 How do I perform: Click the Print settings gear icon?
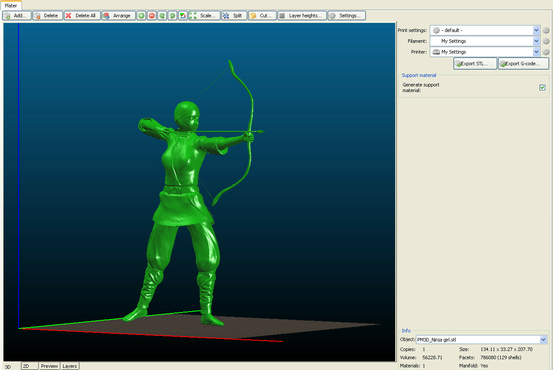pos(546,30)
